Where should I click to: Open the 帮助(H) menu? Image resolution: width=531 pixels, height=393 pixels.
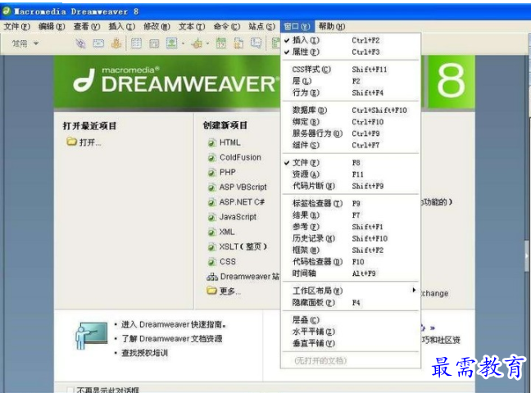click(x=332, y=26)
